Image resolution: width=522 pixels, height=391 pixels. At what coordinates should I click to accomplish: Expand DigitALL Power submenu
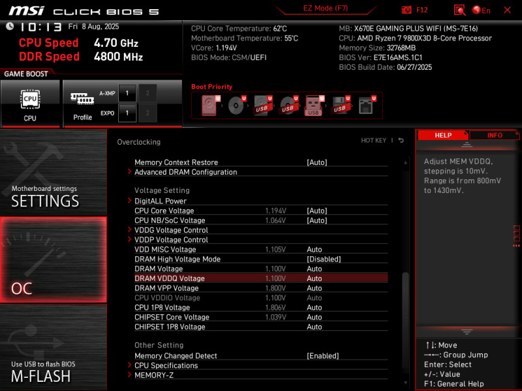[x=160, y=201]
